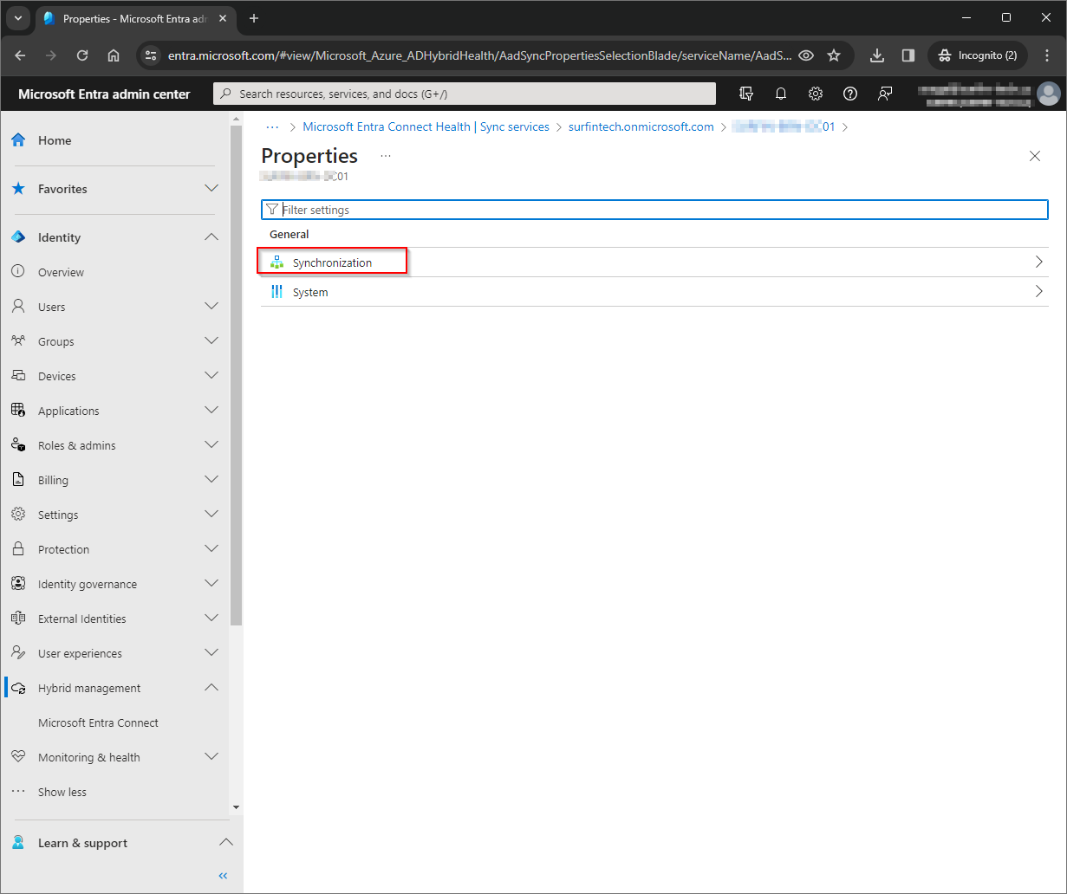1067x894 pixels.
Task: Click the Identity governance icon
Action: coord(18,584)
